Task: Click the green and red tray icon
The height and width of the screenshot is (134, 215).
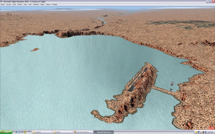Action: pyautogui.click(x=203, y=132)
